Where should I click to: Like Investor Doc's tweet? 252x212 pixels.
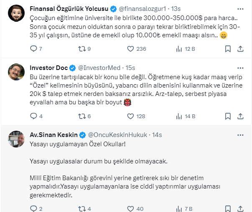coord(130,116)
